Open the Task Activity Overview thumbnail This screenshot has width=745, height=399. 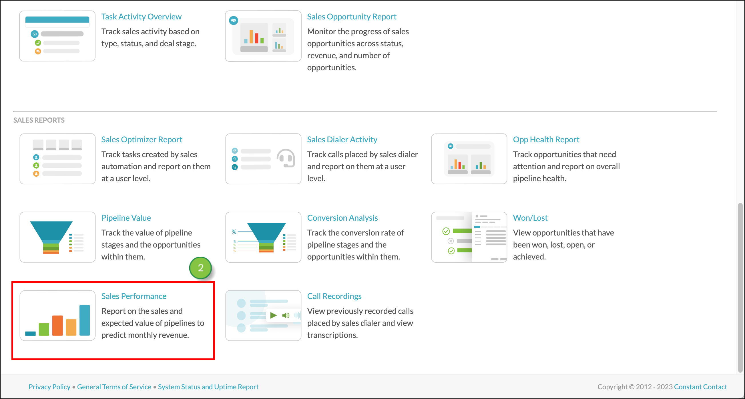tap(57, 36)
